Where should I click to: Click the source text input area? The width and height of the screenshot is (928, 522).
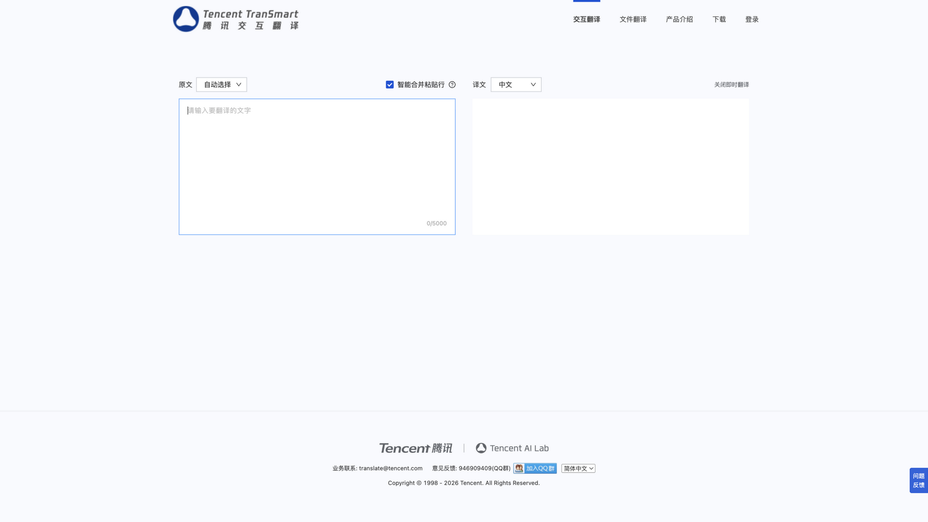pyautogui.click(x=317, y=167)
